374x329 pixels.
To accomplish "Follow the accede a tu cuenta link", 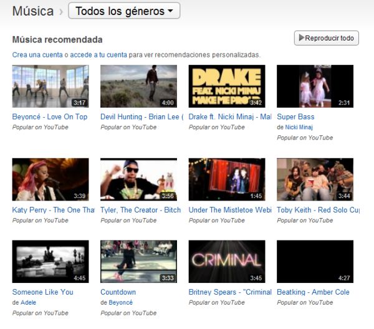I will tap(98, 55).
